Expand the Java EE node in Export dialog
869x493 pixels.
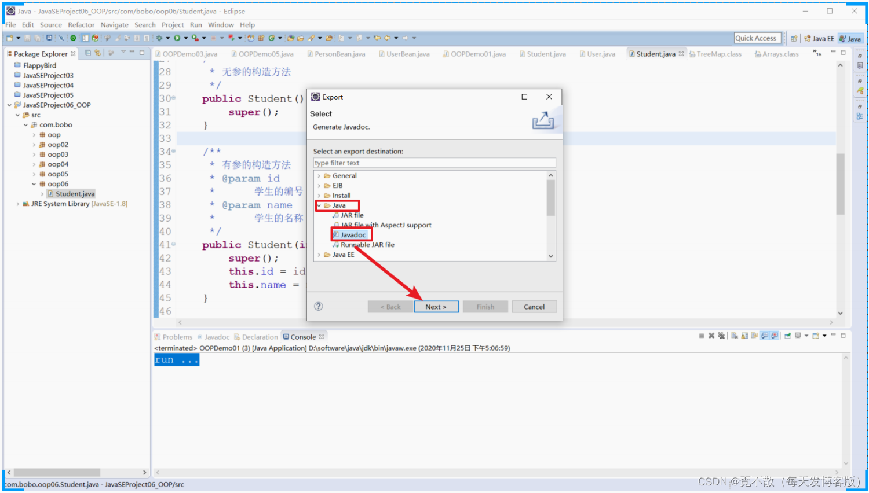pos(318,255)
